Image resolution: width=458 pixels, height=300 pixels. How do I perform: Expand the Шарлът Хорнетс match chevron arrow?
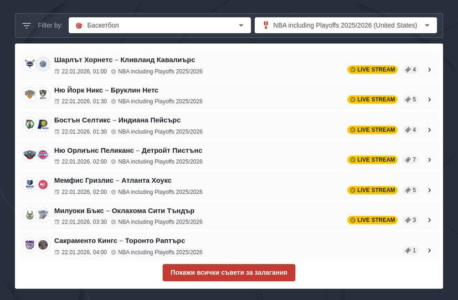tap(429, 70)
